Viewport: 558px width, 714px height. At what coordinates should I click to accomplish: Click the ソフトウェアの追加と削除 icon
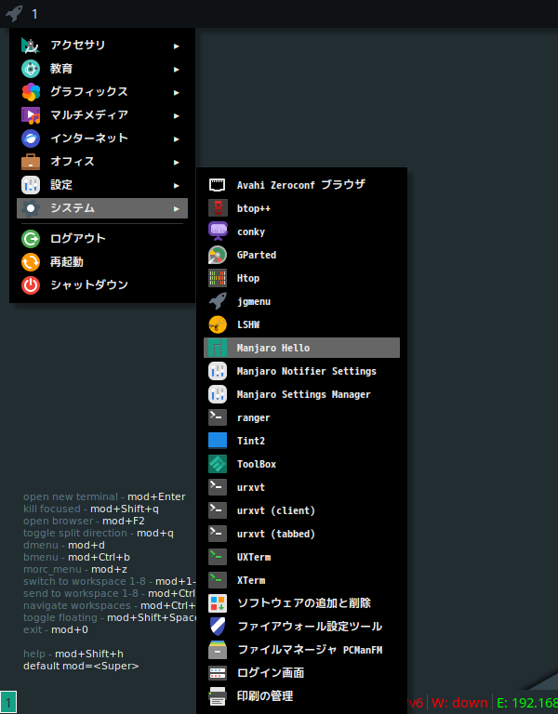pos(218,602)
